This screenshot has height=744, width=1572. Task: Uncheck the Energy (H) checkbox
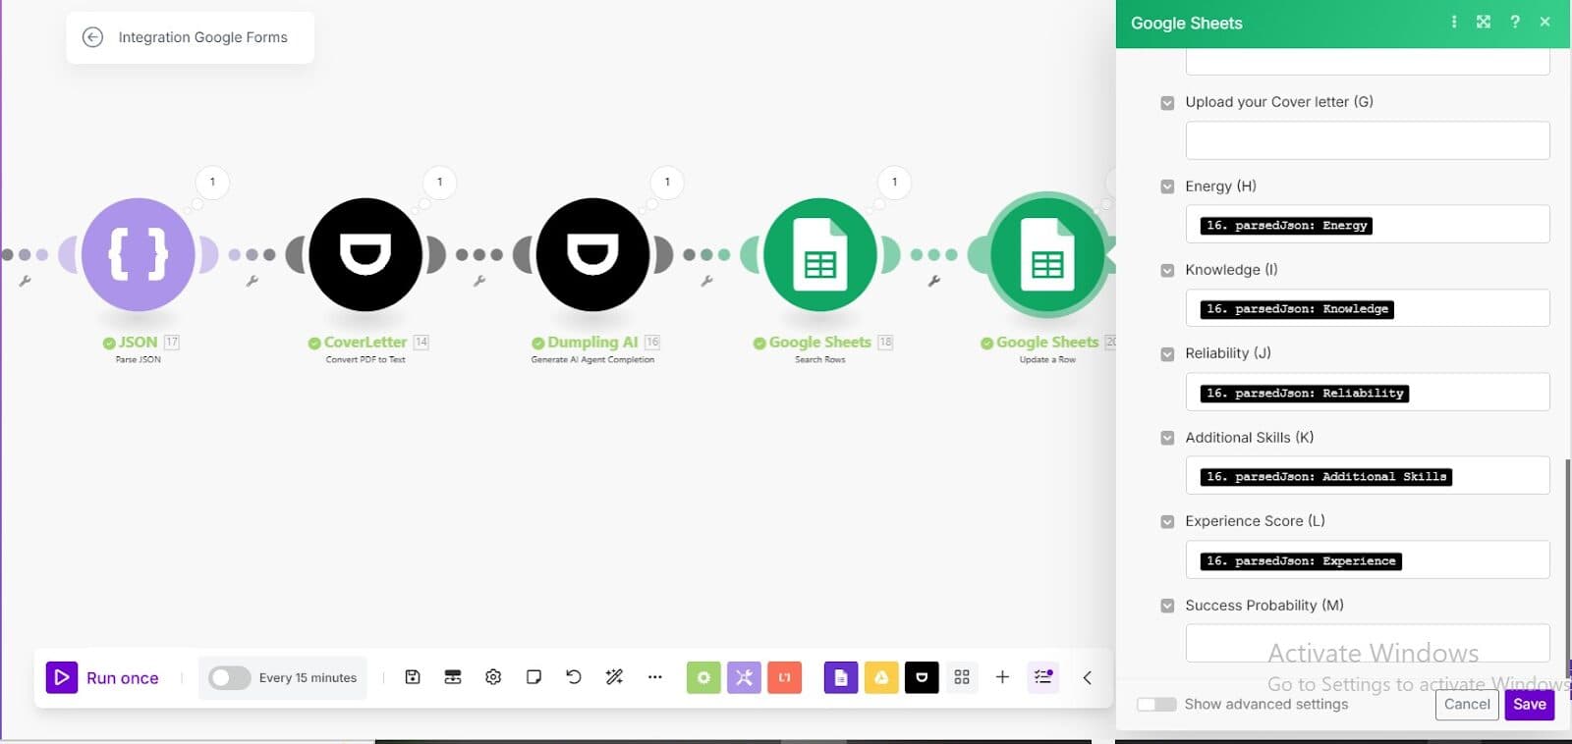click(1167, 186)
